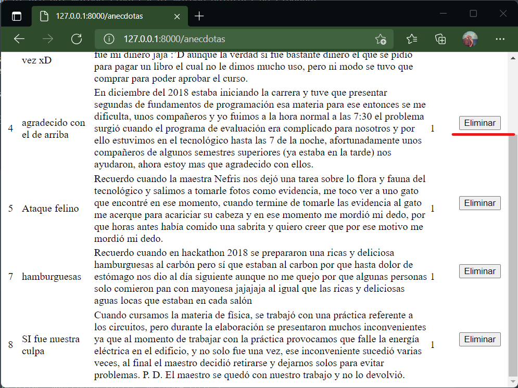Delete anecdote 'agradecido con el de arriba'
The height and width of the screenshot is (388, 518).
point(479,123)
